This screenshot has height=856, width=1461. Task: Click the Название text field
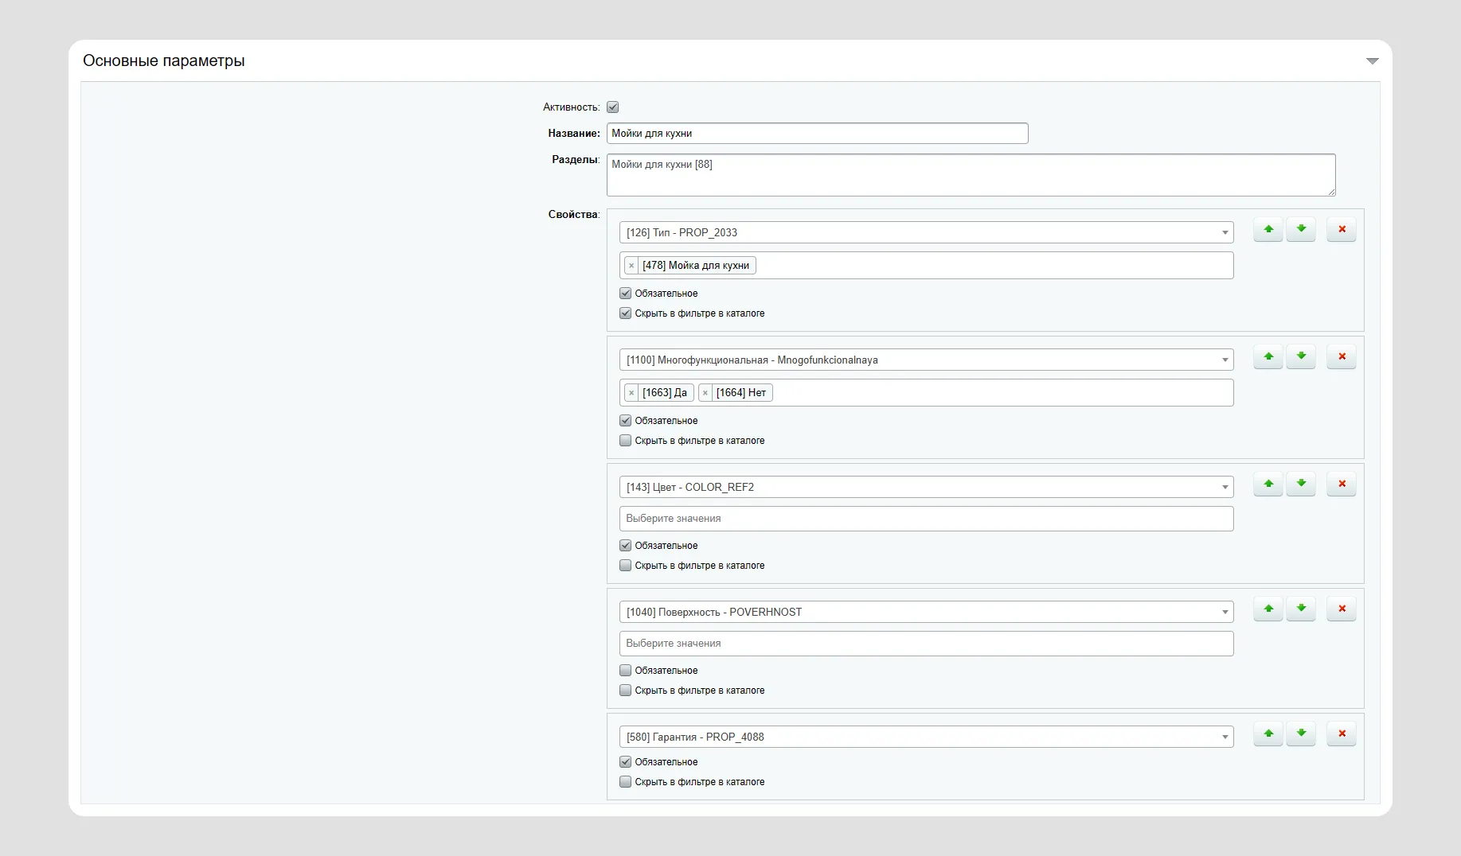point(817,134)
